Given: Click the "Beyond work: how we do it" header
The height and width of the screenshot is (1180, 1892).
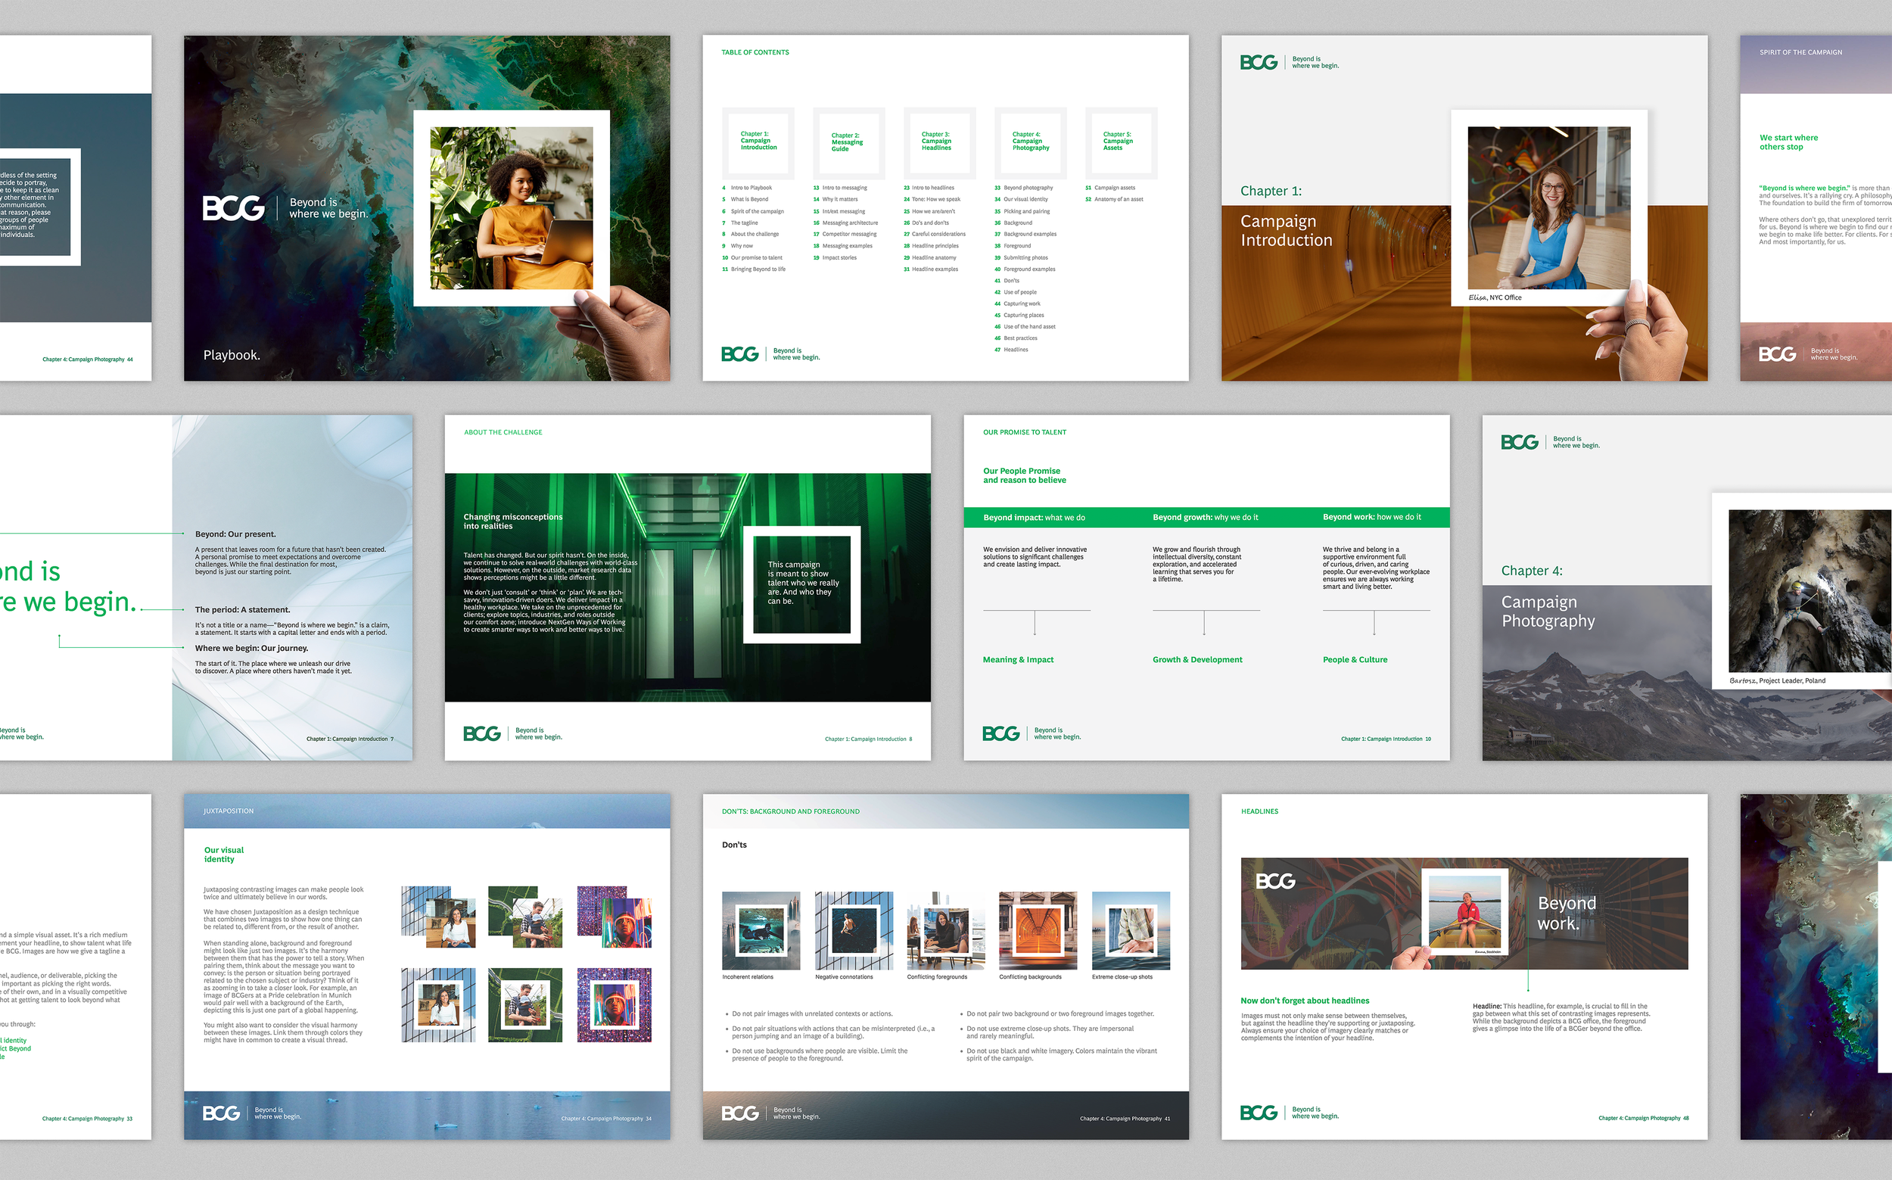Looking at the screenshot, I should 1371,518.
